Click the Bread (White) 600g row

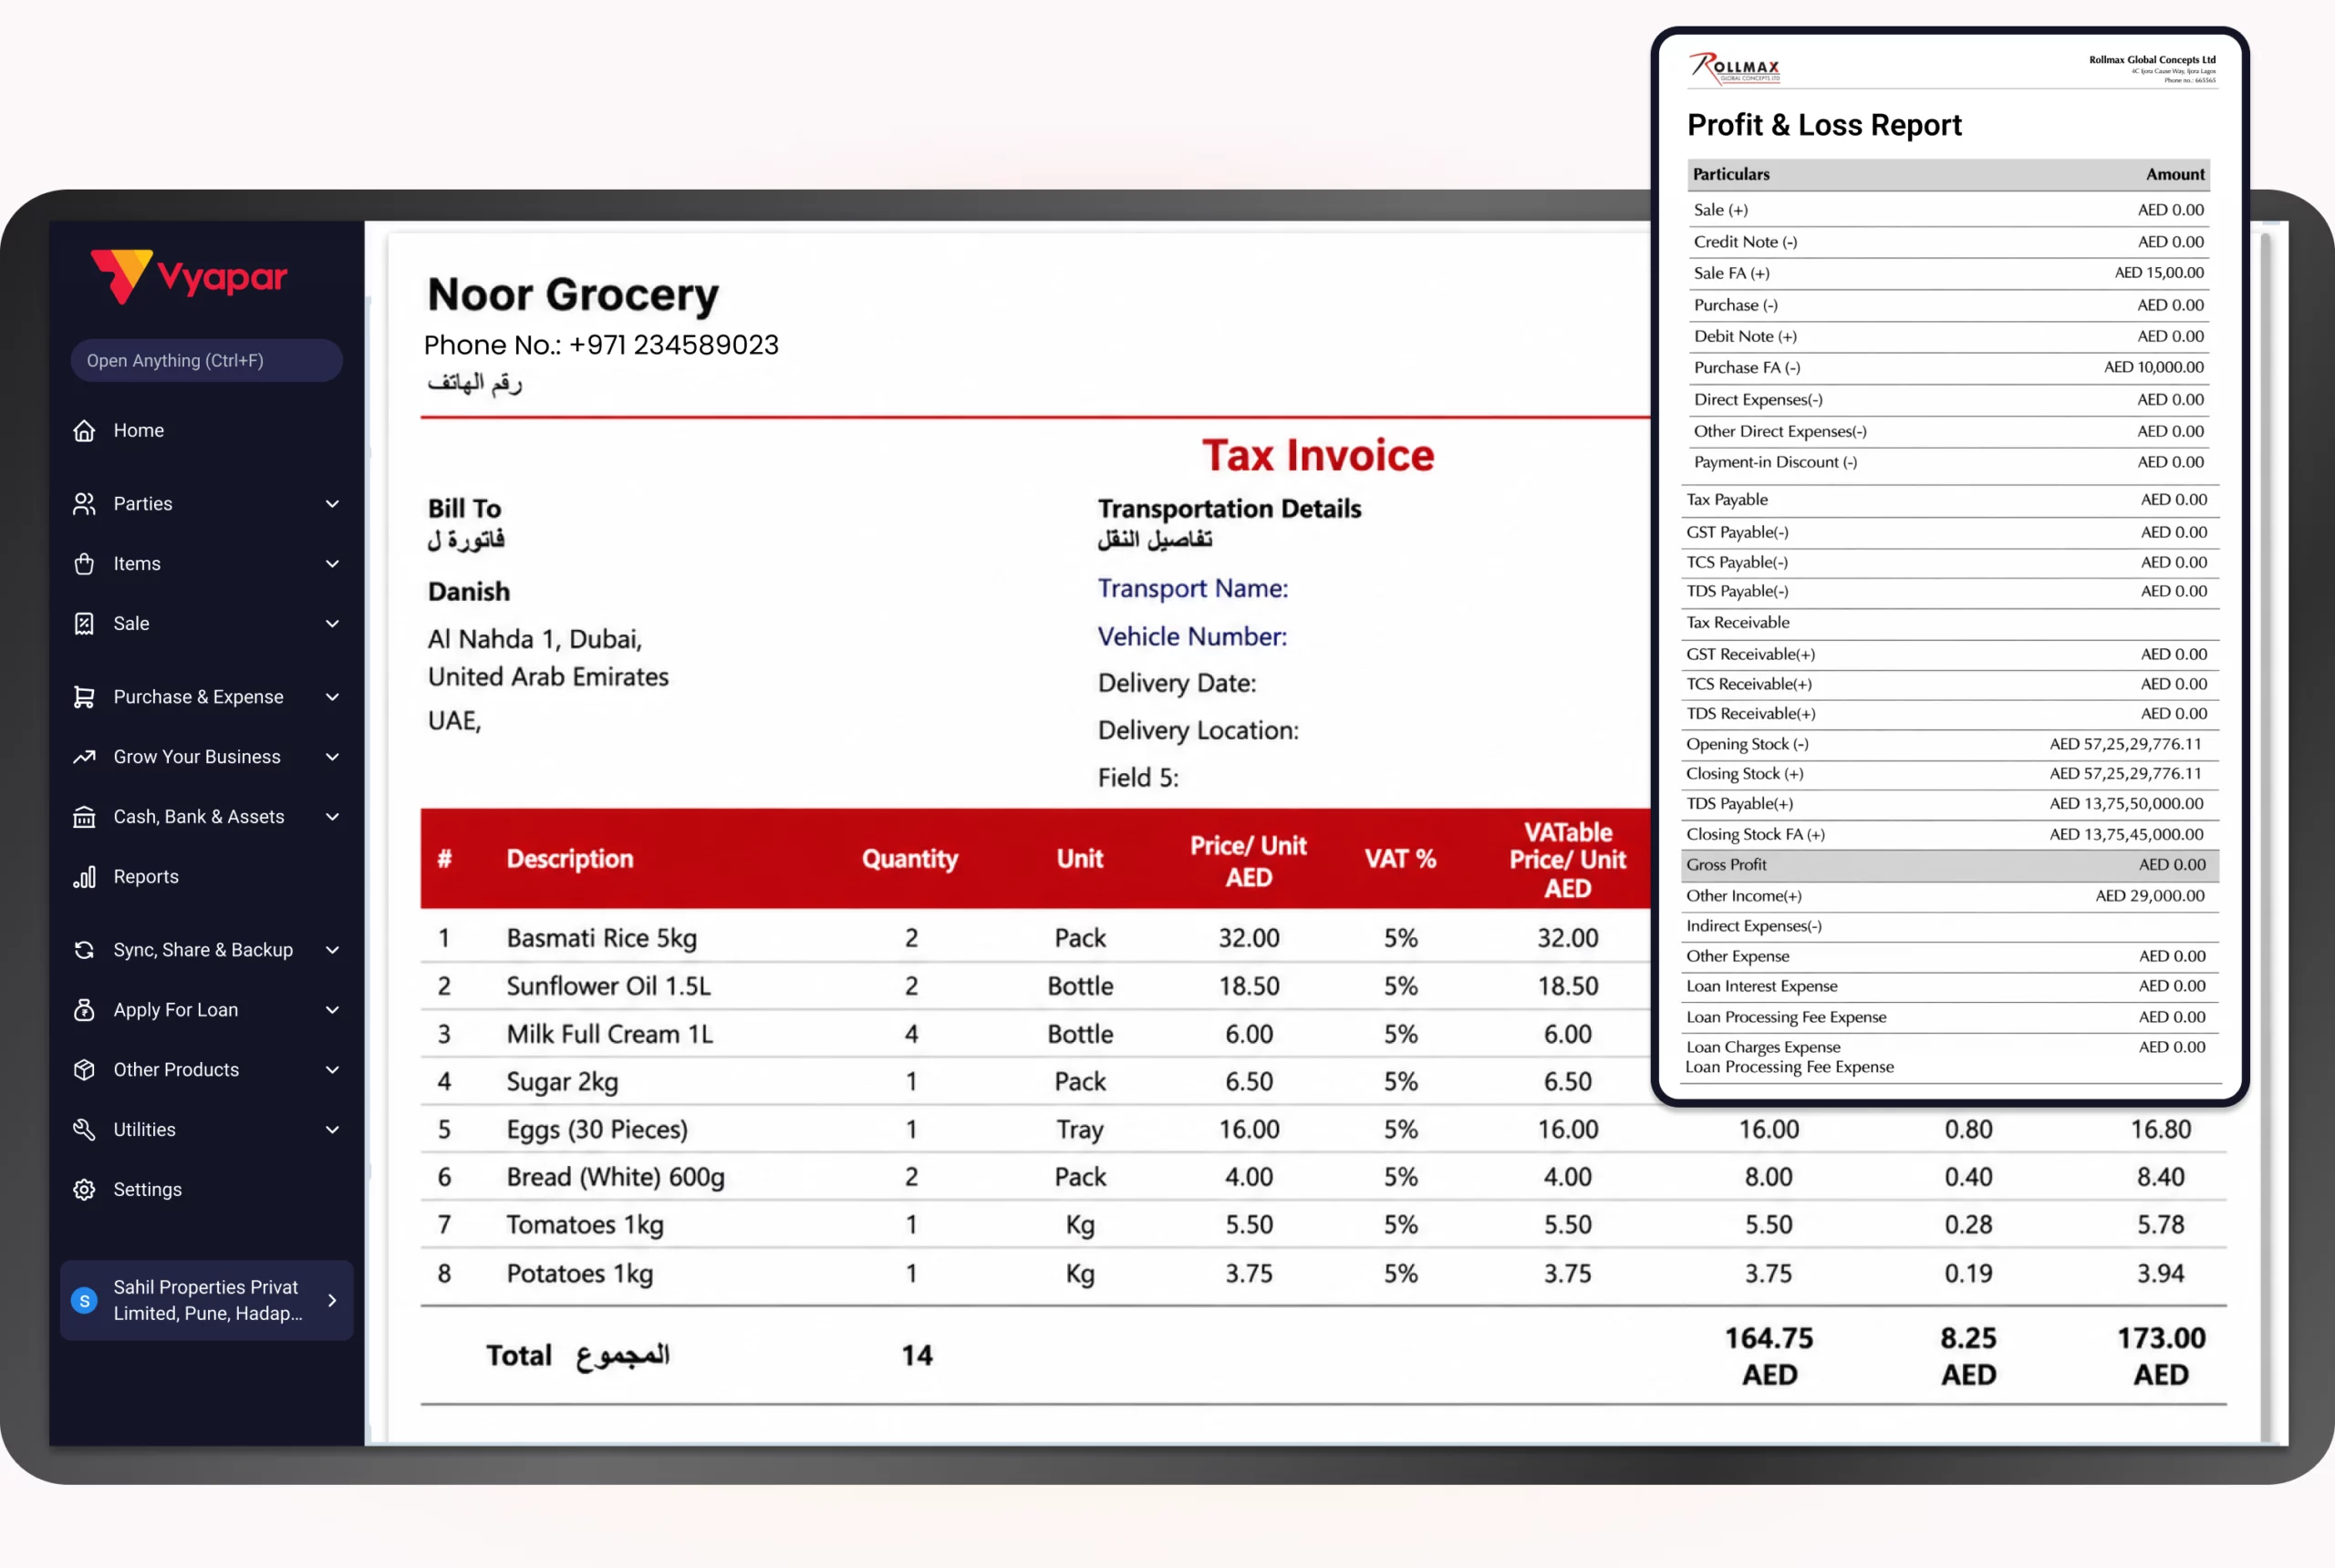pyautogui.click(x=1323, y=1177)
